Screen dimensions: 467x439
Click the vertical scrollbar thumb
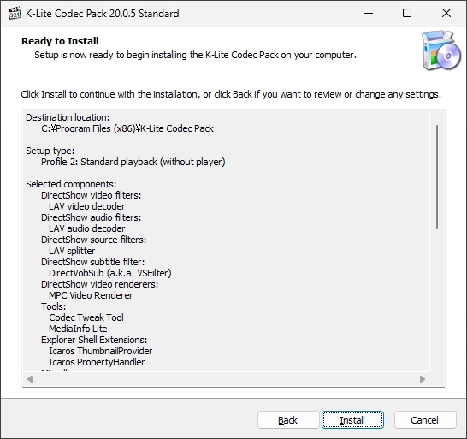[x=437, y=177]
